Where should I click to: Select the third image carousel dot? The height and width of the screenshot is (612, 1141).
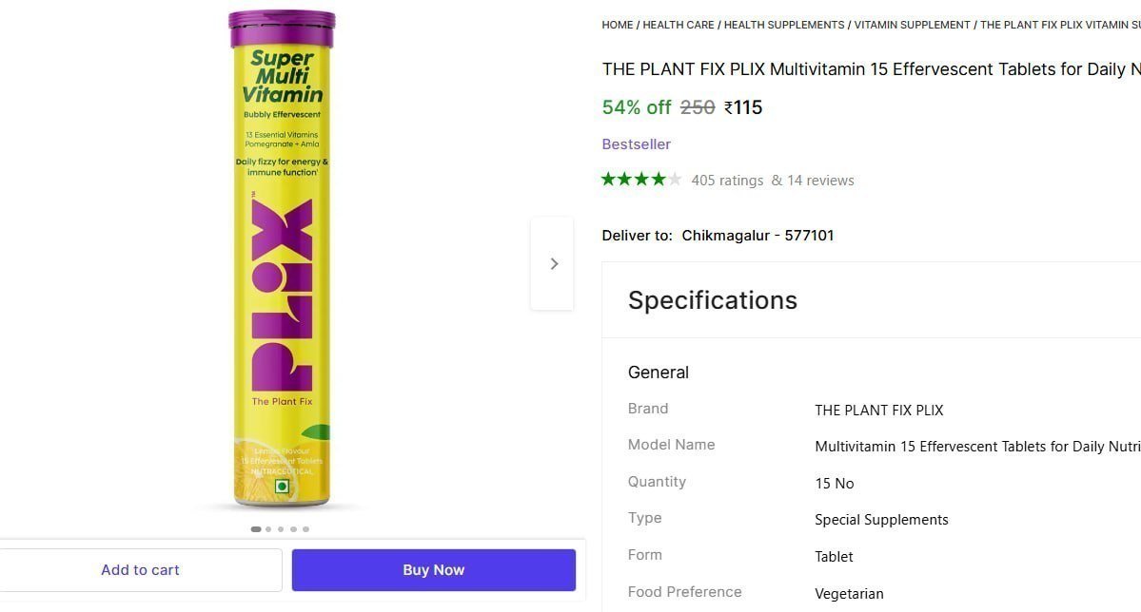coord(280,529)
